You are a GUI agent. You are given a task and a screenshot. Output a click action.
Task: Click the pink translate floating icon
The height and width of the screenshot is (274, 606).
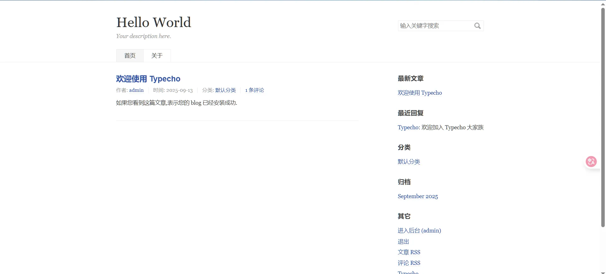tap(591, 162)
